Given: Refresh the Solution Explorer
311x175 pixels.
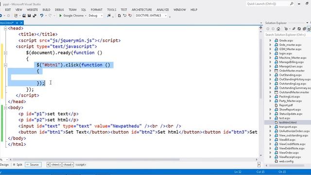Looking at the screenshot, I should 299,29.
